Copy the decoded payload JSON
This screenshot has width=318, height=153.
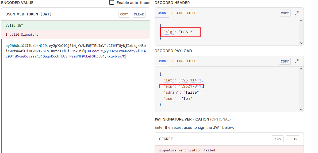click(x=285, y=61)
